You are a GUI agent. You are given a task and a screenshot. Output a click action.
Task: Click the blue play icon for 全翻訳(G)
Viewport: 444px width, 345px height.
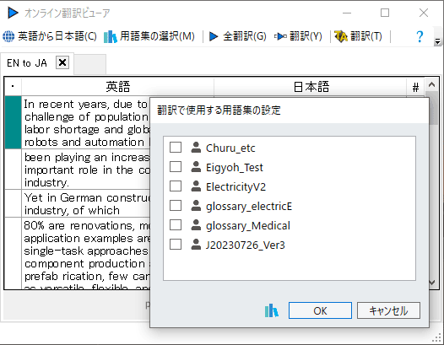214,36
